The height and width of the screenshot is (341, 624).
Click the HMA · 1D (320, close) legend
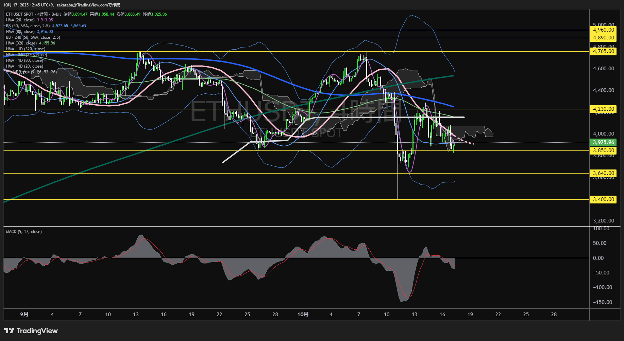[x=26, y=49]
